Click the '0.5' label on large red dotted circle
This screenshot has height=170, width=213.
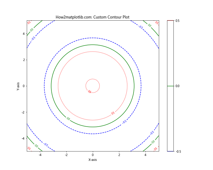[113, 113]
